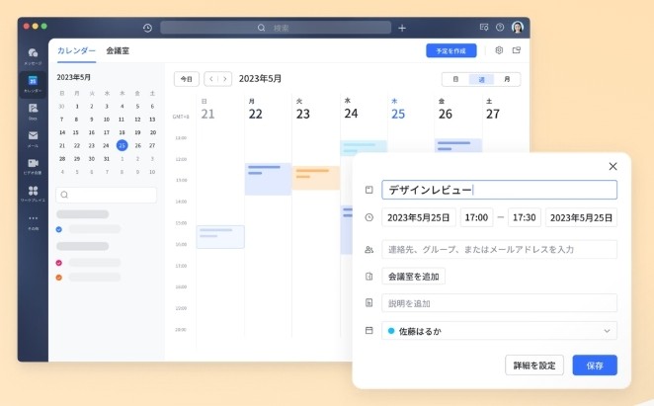Toggle the orange calendar checkbox
The image size is (654, 406).
coord(59,277)
